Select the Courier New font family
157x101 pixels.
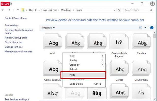(x=141, y=70)
